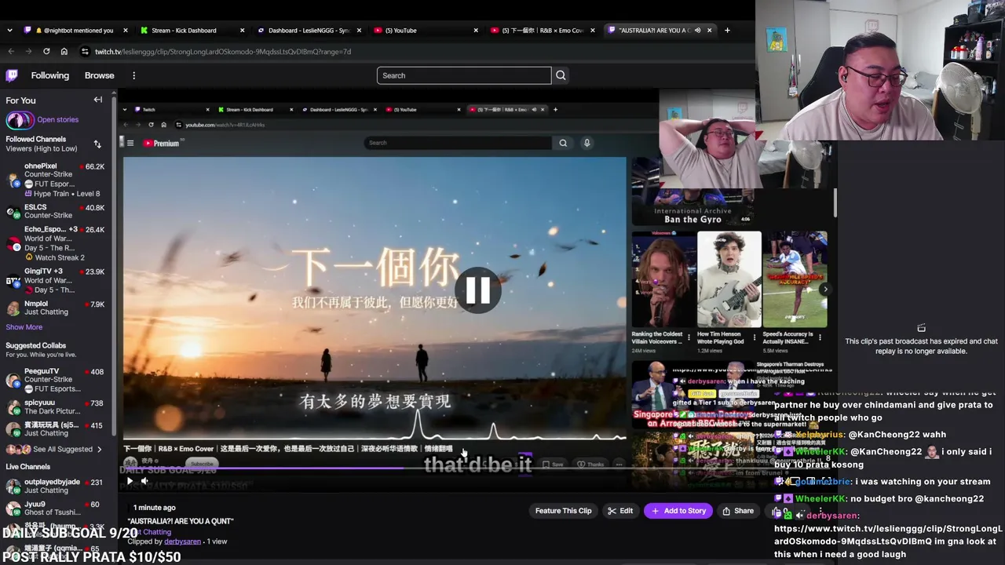Open the Following page
Screen dimensions: 1005x565
point(50,75)
